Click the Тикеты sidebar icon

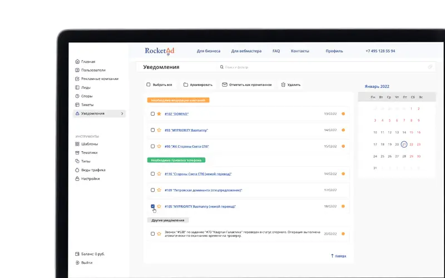(77, 105)
